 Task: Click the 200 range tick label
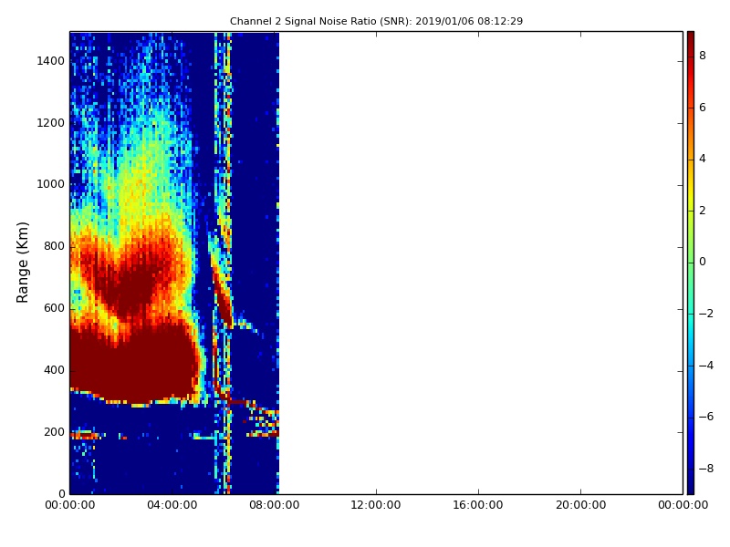[x=54, y=432]
